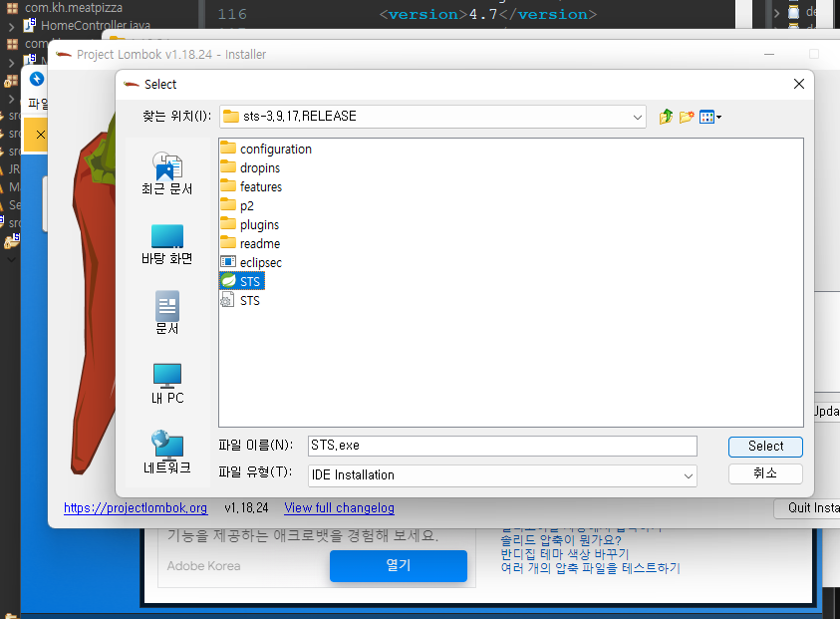Minimize the Lombok Installer window
Viewport: 840px width, 619px height.
coord(769,54)
